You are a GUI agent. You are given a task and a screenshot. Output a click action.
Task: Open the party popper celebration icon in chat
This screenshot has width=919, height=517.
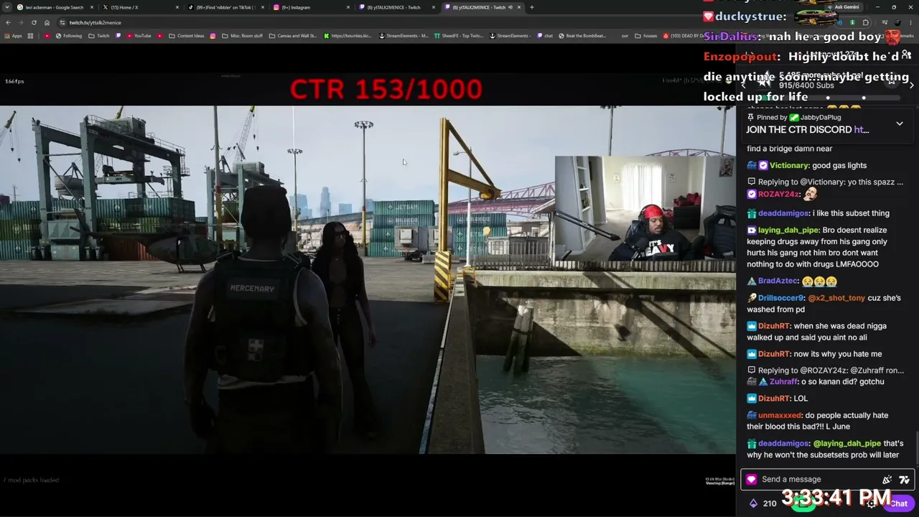(x=887, y=480)
